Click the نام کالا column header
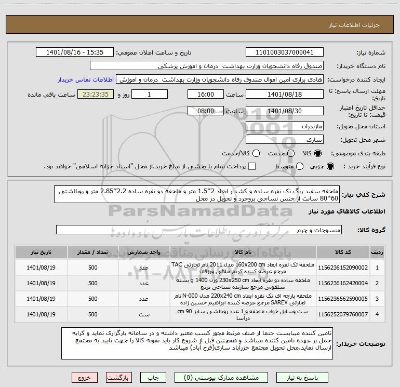 coord(243,252)
